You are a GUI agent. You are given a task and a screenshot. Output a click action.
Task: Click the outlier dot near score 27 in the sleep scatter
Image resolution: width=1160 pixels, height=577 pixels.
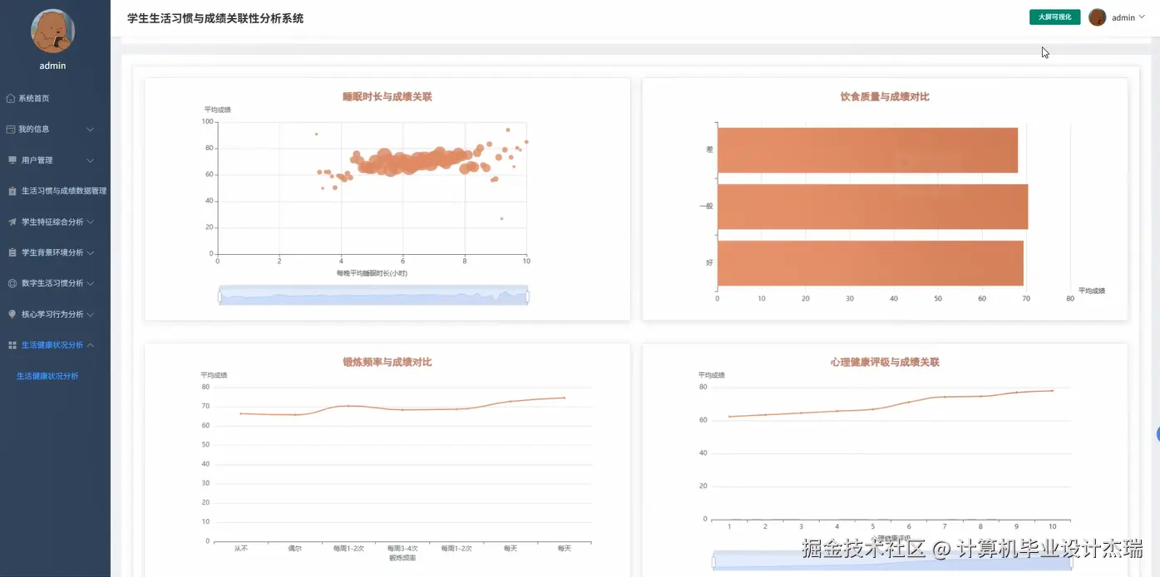pos(501,218)
